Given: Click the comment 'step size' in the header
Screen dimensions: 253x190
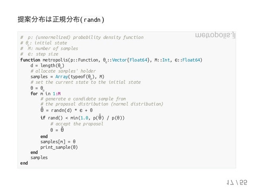Looking at the screenshot, I should click(x=47, y=54).
